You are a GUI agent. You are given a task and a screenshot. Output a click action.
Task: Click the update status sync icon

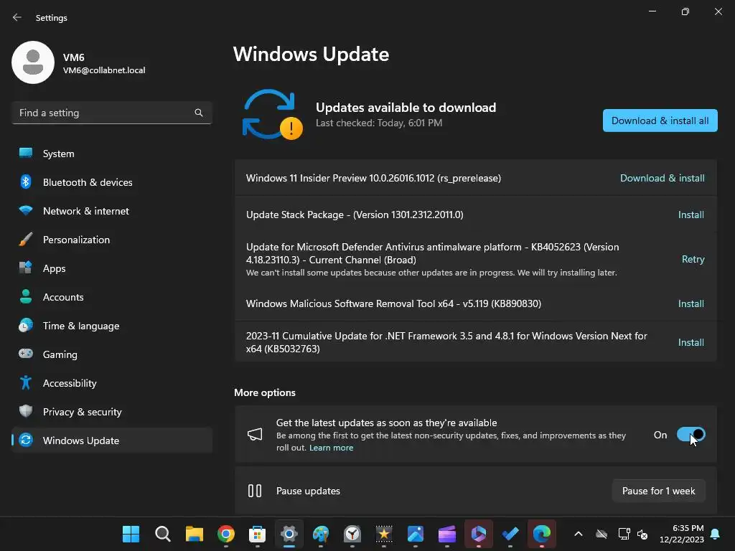pos(272,115)
